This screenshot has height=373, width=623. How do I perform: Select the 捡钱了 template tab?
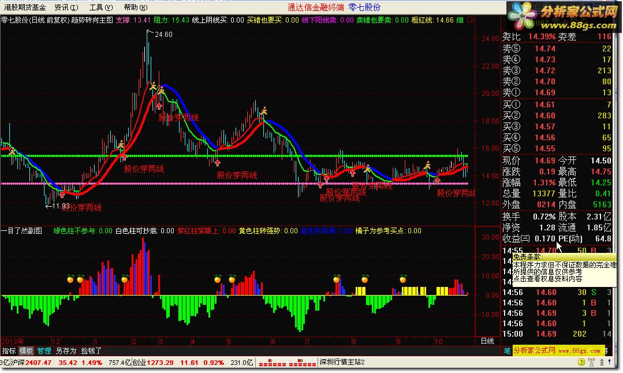91,350
